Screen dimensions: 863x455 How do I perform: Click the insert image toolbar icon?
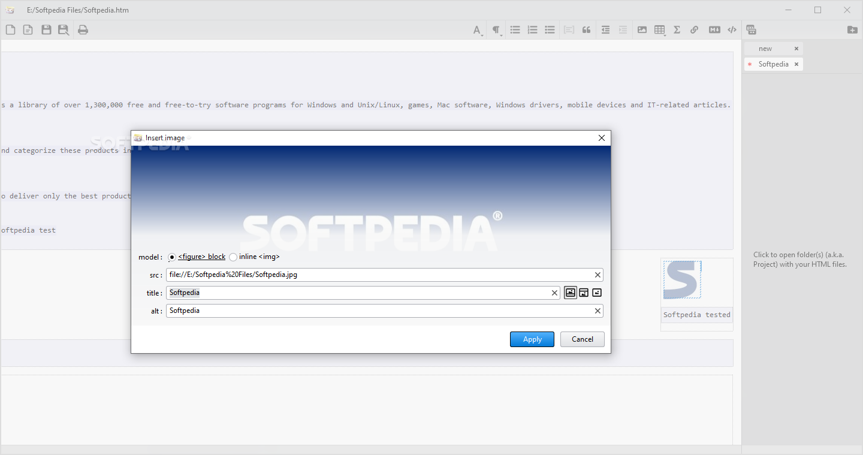[x=642, y=30]
